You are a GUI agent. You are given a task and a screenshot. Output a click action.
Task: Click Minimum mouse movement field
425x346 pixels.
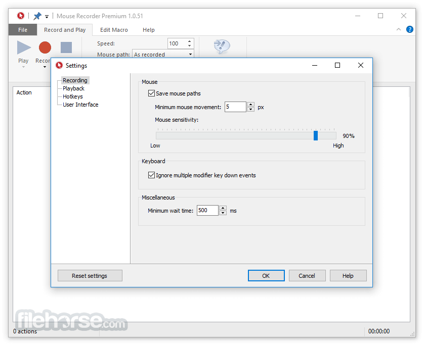pos(235,107)
